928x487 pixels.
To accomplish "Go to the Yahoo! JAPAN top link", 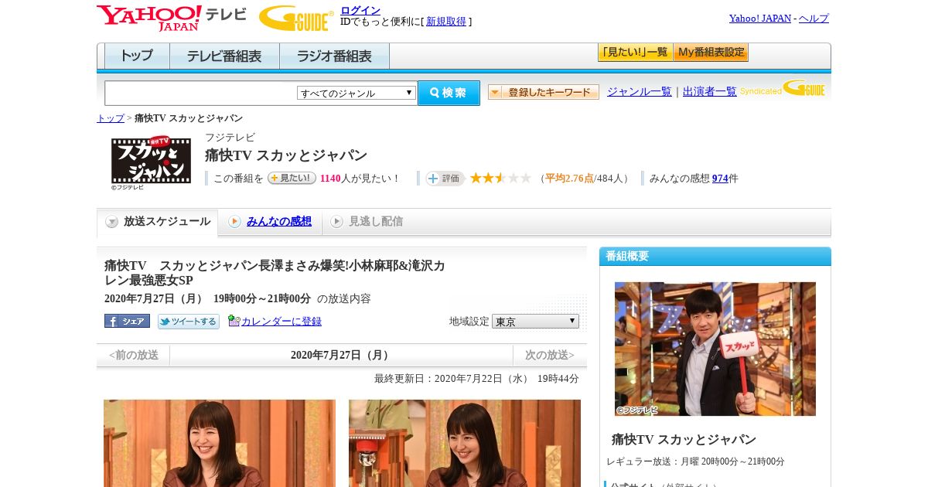I will pos(759,19).
